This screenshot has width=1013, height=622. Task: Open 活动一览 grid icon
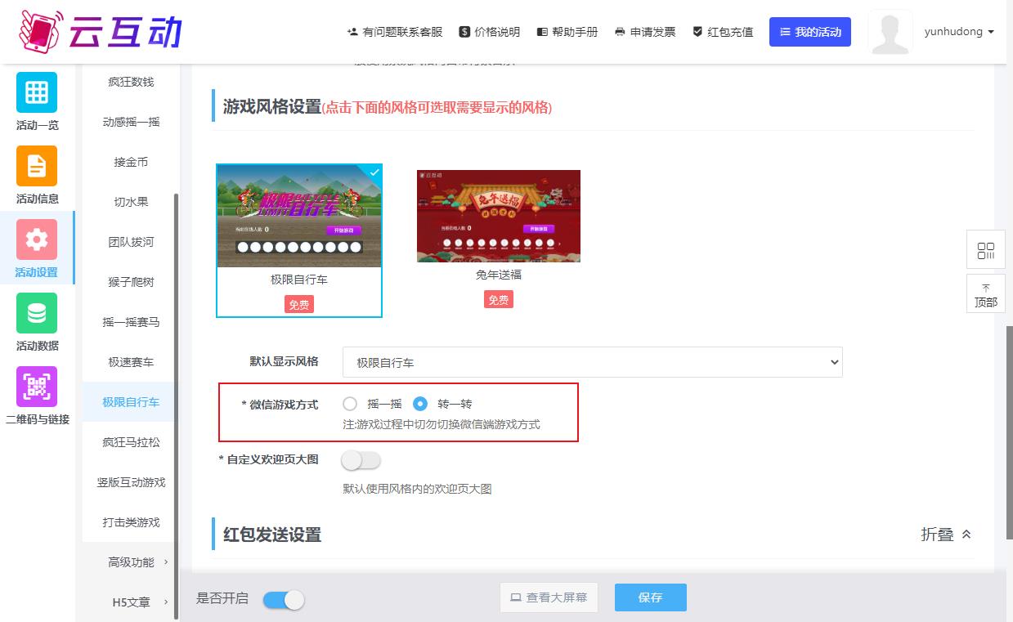click(37, 92)
